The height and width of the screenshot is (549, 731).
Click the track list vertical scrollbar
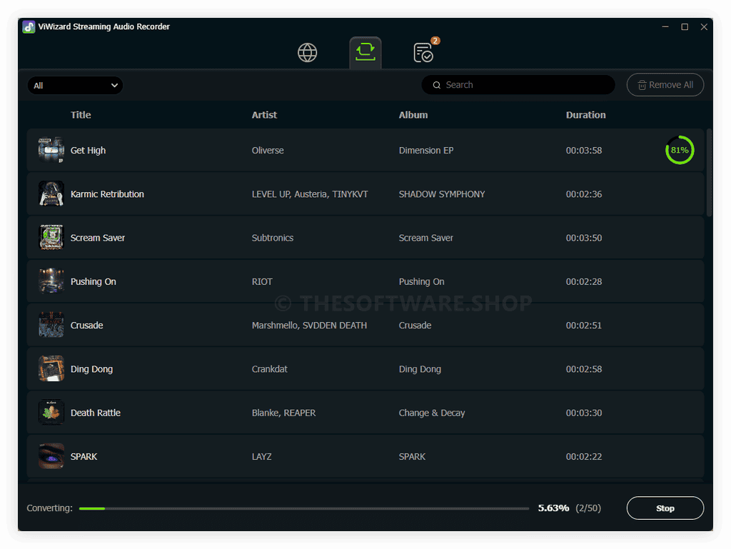coord(709,173)
